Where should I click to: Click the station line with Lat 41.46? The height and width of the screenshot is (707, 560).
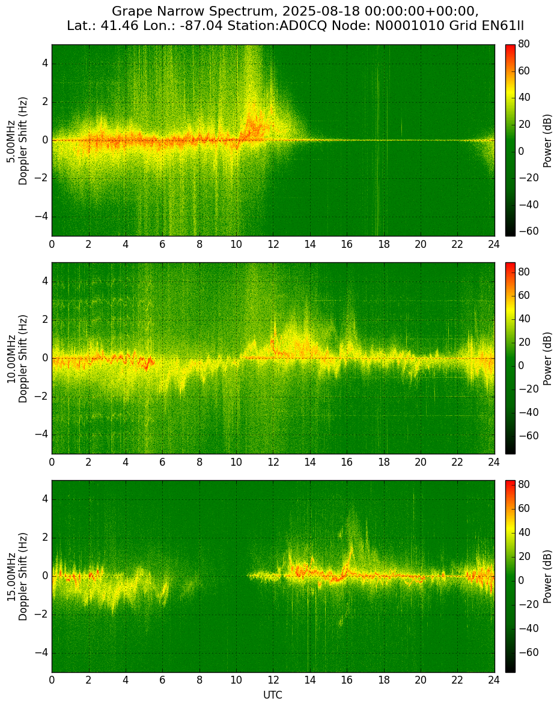pyautogui.click(x=295, y=26)
